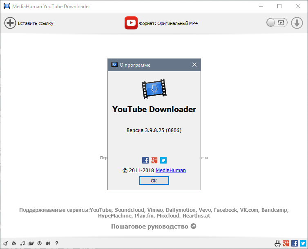Open Twitter icon in bottom status bar

click(x=303, y=243)
